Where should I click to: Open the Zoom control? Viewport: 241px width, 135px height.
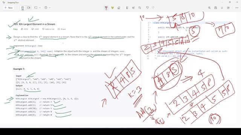pos(209,8)
